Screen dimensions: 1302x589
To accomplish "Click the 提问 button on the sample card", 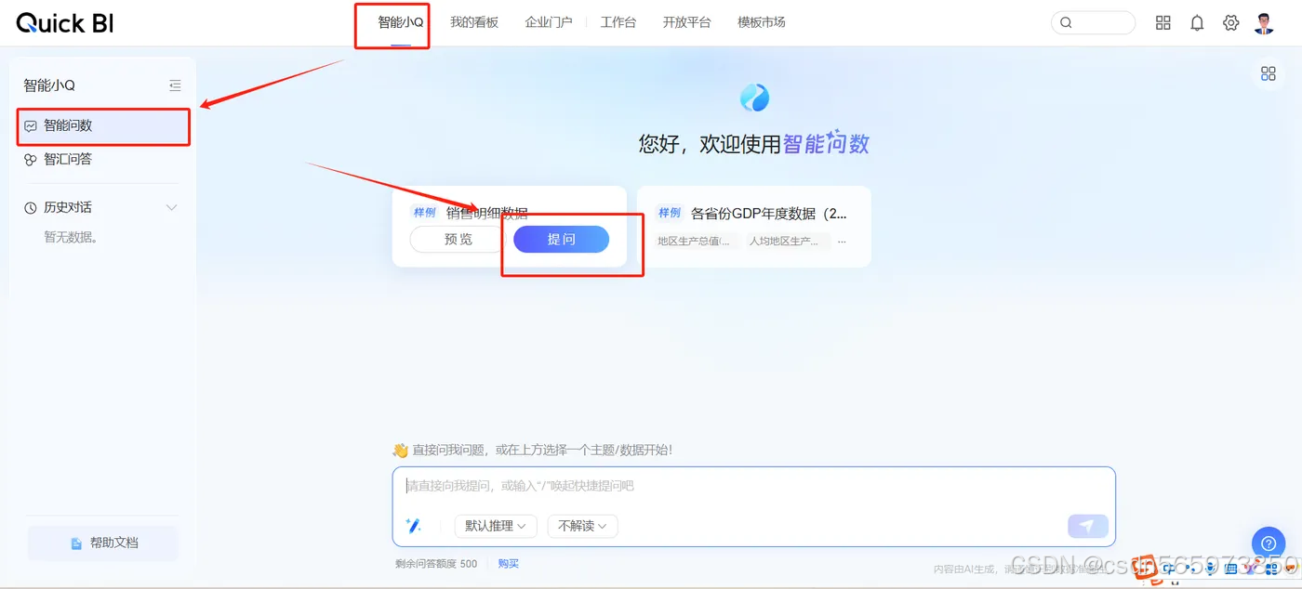I will [561, 239].
